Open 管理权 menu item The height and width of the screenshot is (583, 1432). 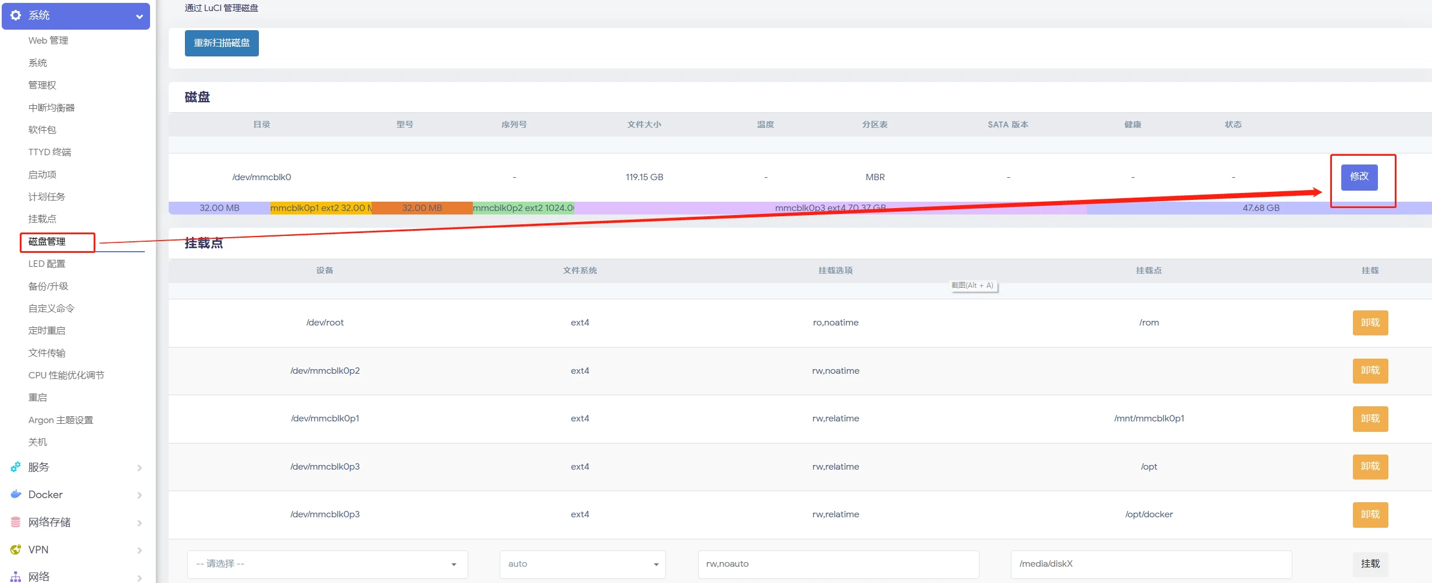tap(42, 85)
